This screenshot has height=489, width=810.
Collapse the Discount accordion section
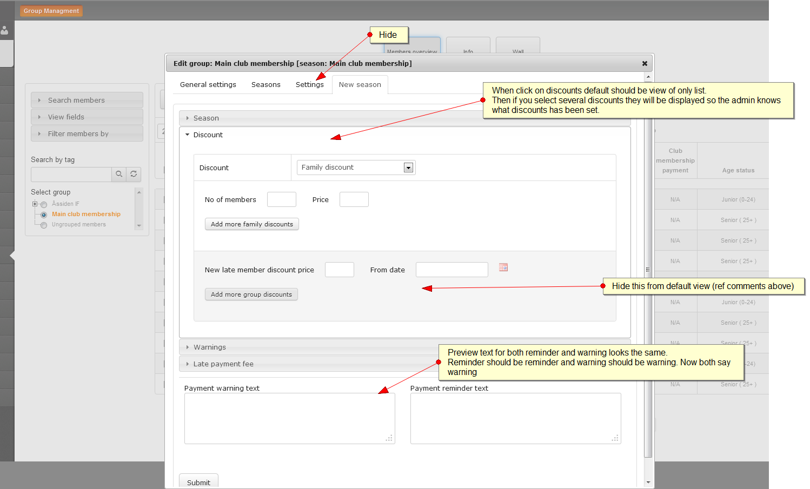pyautogui.click(x=404, y=135)
